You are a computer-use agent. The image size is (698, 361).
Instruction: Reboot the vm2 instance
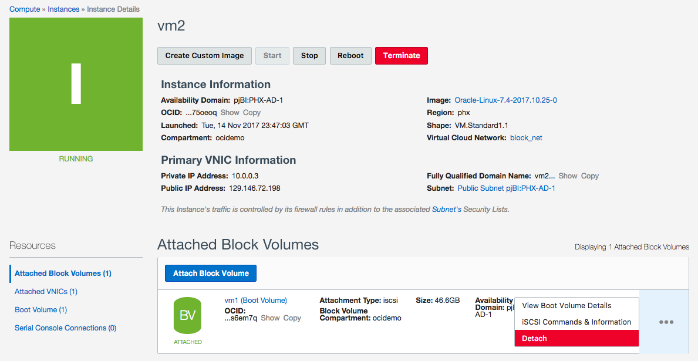[x=350, y=56]
